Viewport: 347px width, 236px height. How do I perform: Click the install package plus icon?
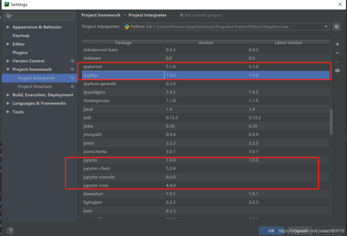click(x=337, y=44)
